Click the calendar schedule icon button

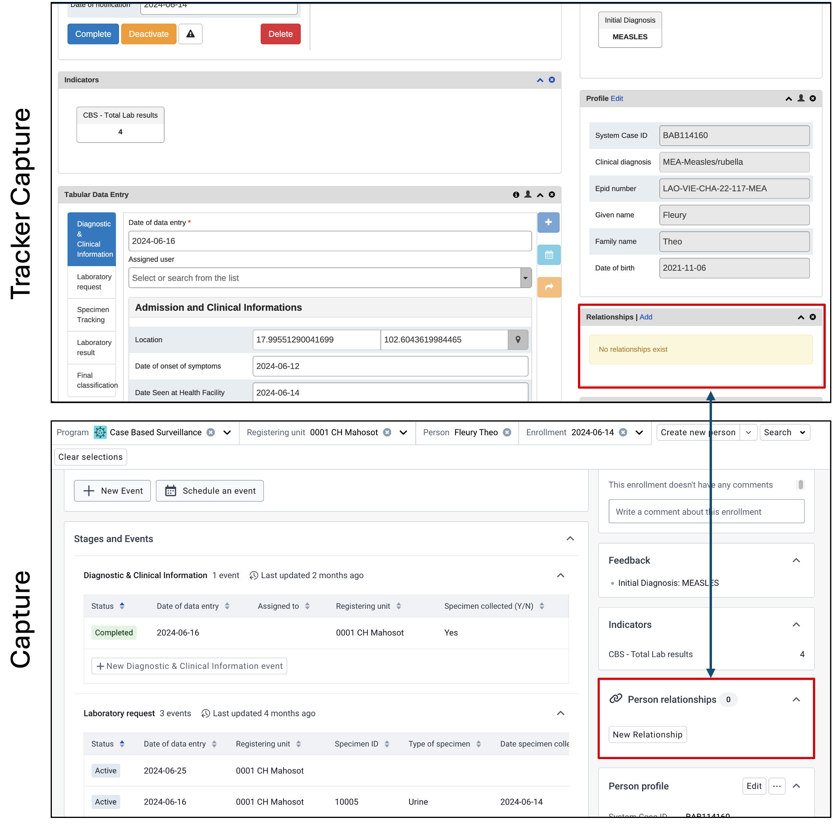point(549,255)
